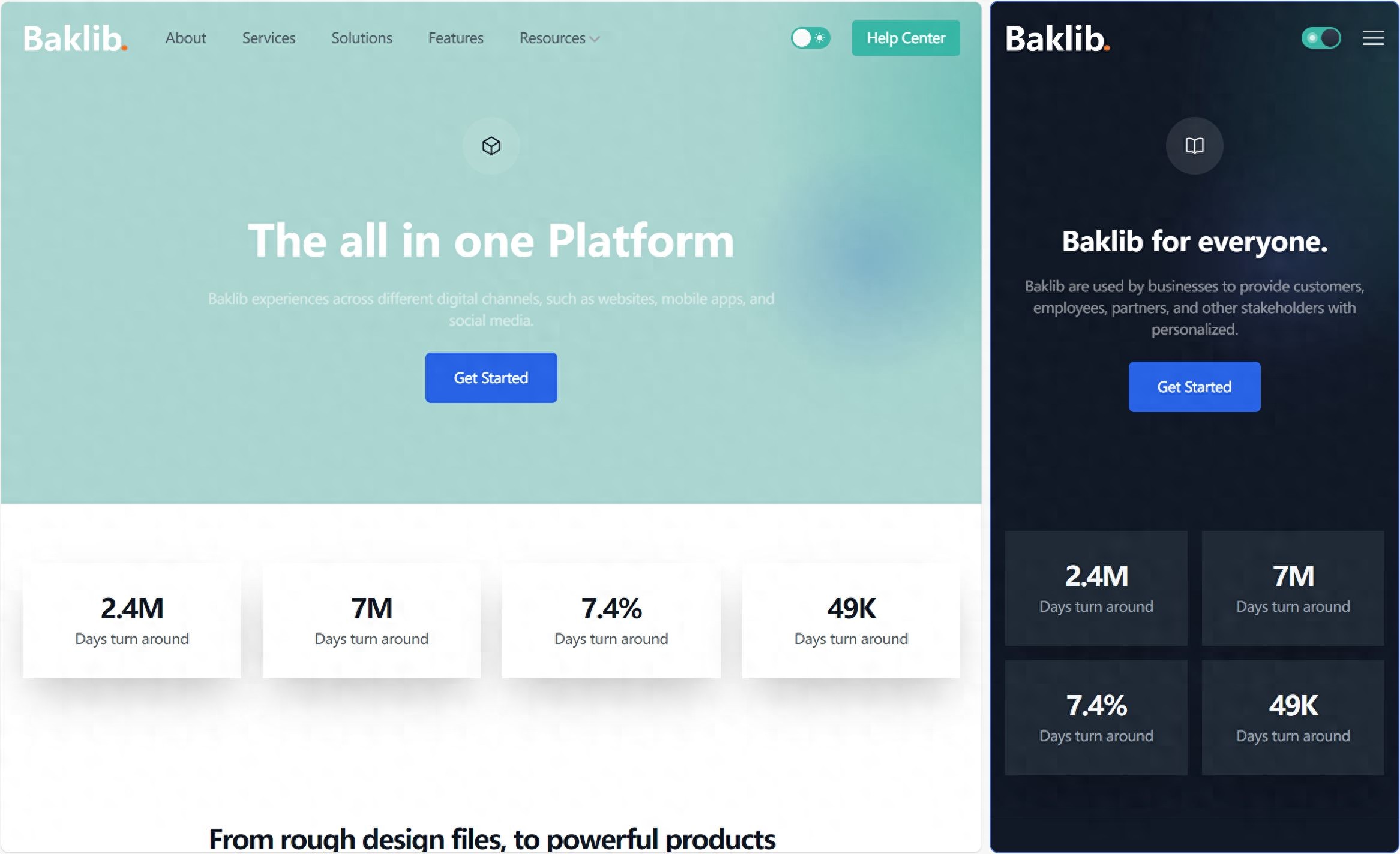
Task: Click the open book icon in the dark panel
Action: coord(1194,146)
